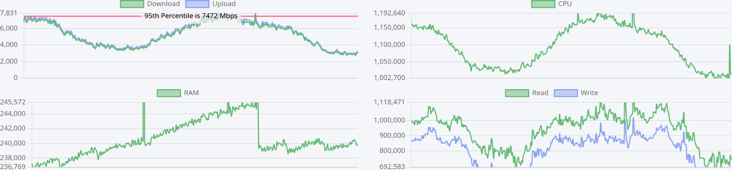The height and width of the screenshot is (170, 732).
Task: Click the 'CPU' legend label text
Action: [565, 4]
